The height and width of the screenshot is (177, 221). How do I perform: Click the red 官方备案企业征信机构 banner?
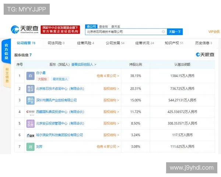tap(60, 29)
